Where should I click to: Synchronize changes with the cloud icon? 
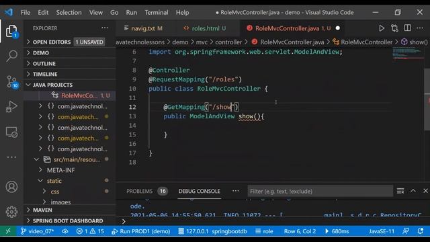(64, 231)
